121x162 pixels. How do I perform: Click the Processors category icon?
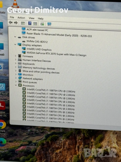pyautogui.click(x=20, y=85)
